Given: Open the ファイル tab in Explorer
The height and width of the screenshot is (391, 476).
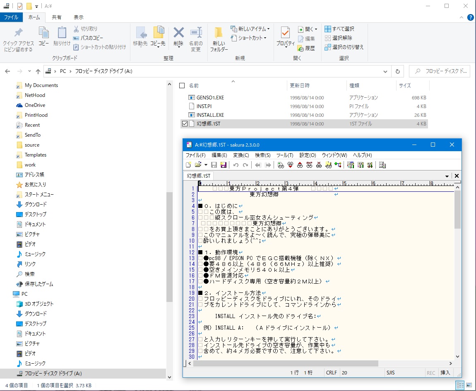Looking at the screenshot, I should pos(11,17).
